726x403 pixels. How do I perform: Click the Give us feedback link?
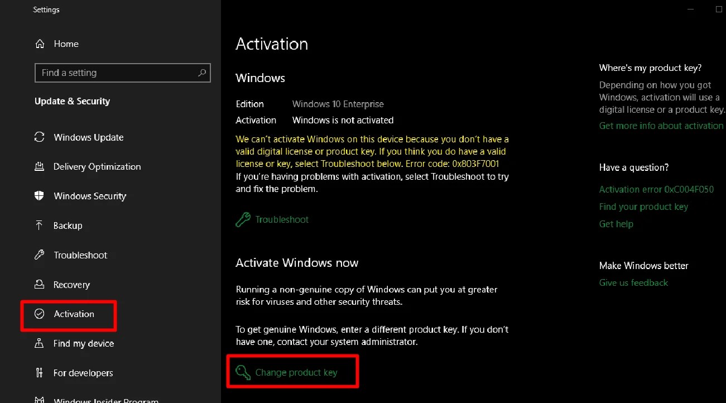(x=633, y=283)
